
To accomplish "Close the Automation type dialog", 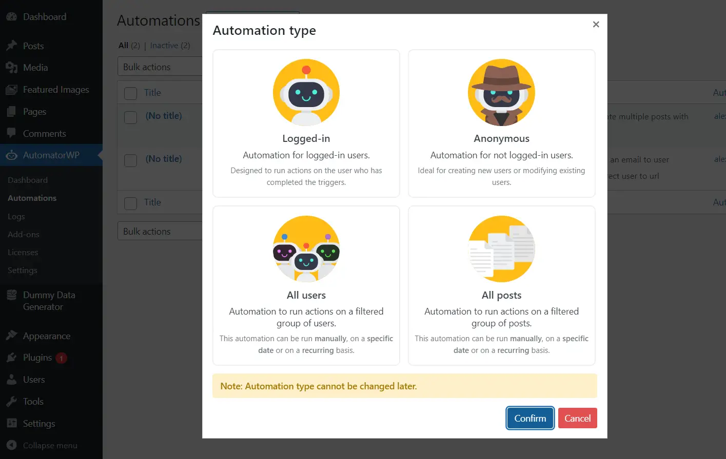I will (596, 24).
